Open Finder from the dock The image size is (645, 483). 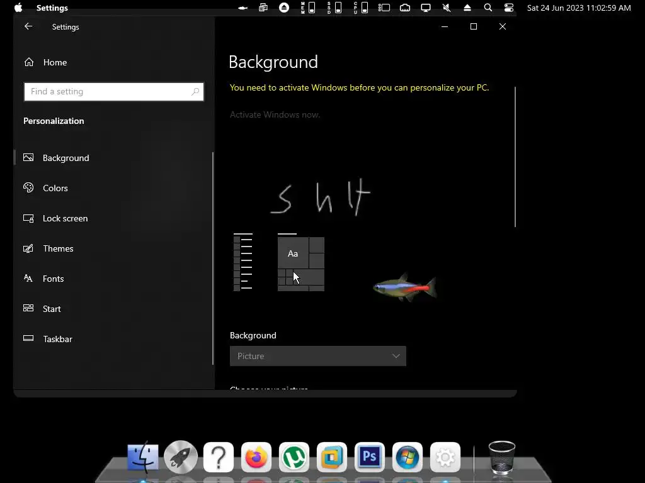tap(143, 457)
